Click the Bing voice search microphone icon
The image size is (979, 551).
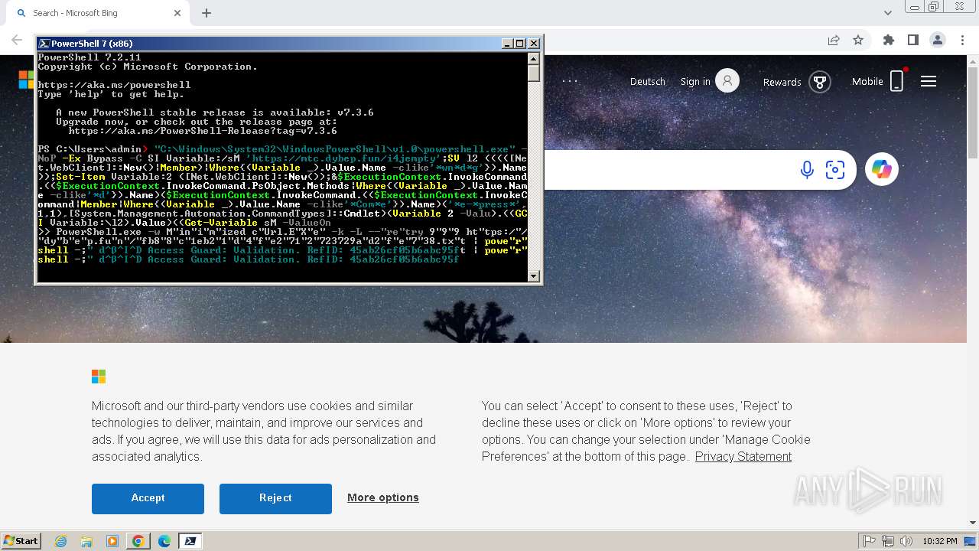coord(807,170)
